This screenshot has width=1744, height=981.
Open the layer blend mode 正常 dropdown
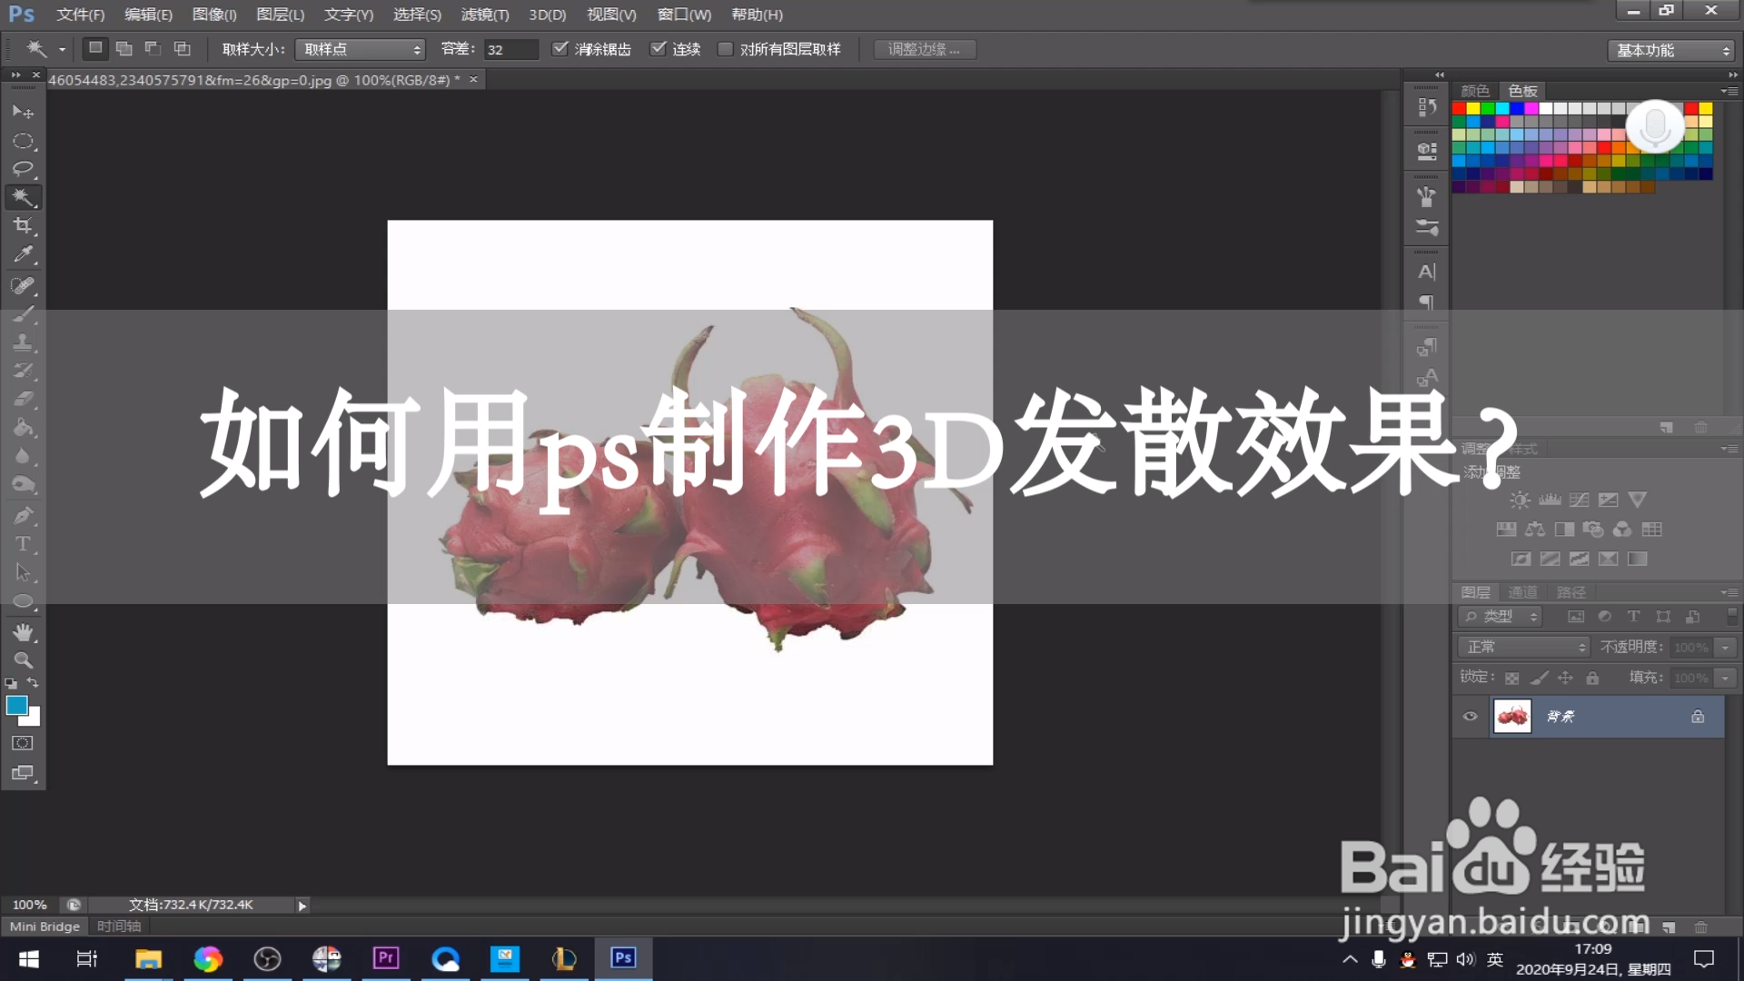point(1524,647)
